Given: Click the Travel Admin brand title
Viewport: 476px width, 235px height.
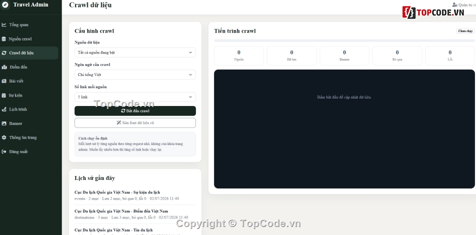Looking at the screenshot, I should [x=31, y=4].
